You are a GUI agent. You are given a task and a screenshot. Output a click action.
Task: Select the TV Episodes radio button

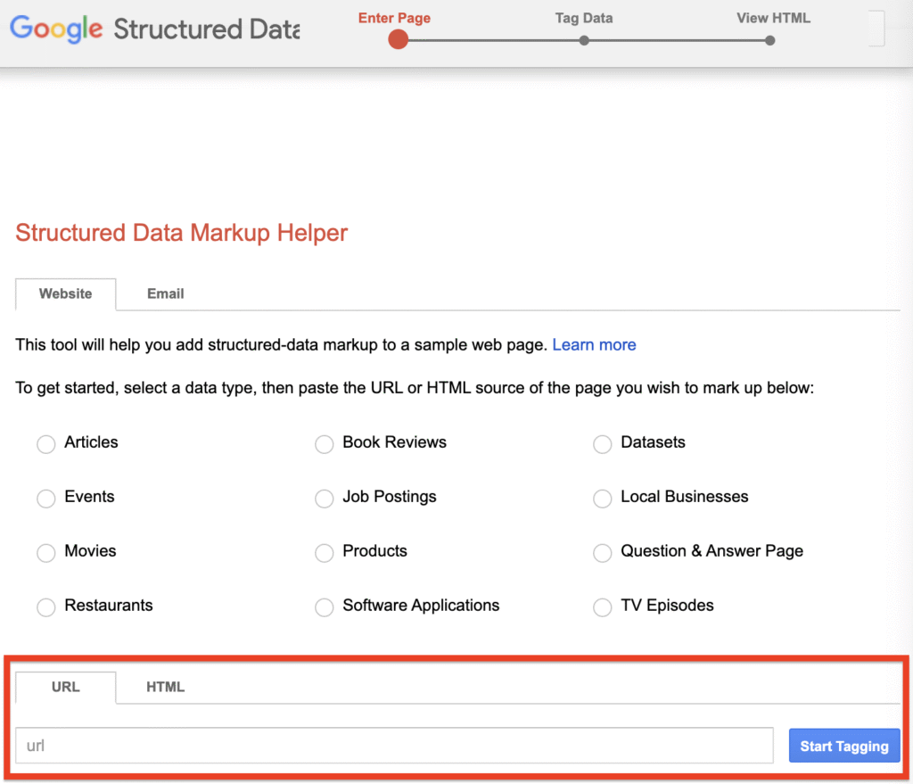click(603, 607)
